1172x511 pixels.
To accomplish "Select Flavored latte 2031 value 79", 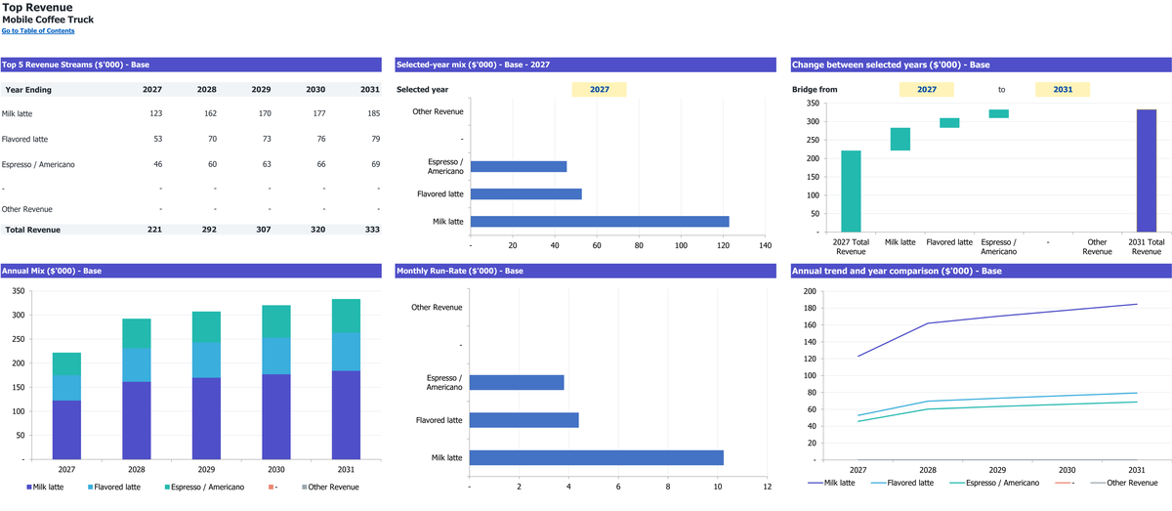I will click(x=374, y=139).
